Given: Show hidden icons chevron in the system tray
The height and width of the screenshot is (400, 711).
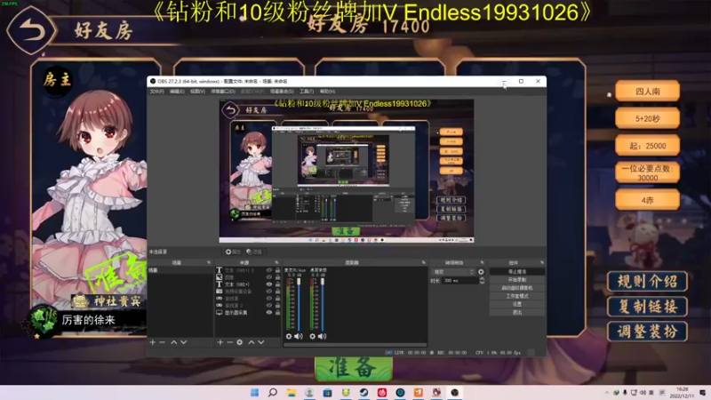Looking at the screenshot, I should pyautogui.click(x=607, y=392).
